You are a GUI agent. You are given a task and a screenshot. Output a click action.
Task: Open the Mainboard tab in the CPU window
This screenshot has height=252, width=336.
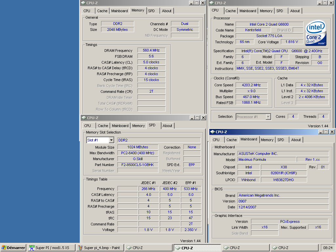click(248, 11)
